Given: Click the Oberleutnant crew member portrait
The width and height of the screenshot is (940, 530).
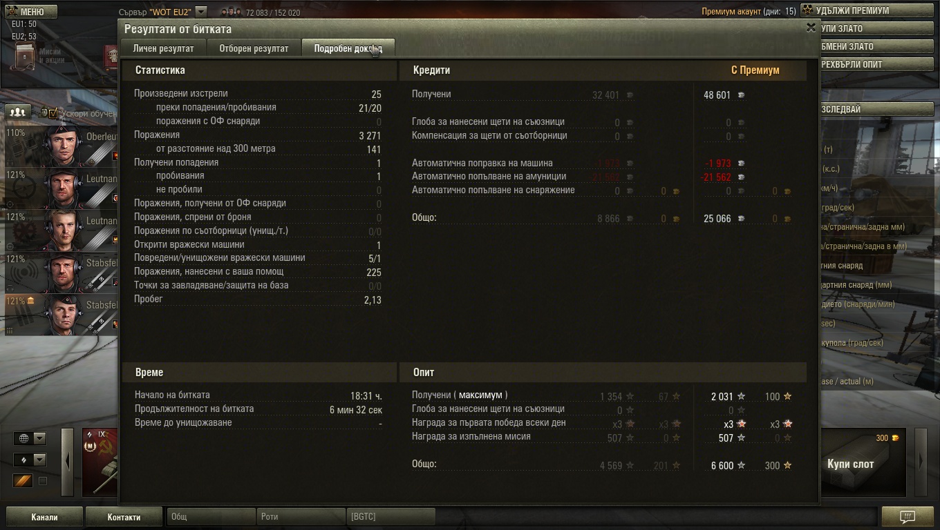Looking at the screenshot, I should [64, 146].
